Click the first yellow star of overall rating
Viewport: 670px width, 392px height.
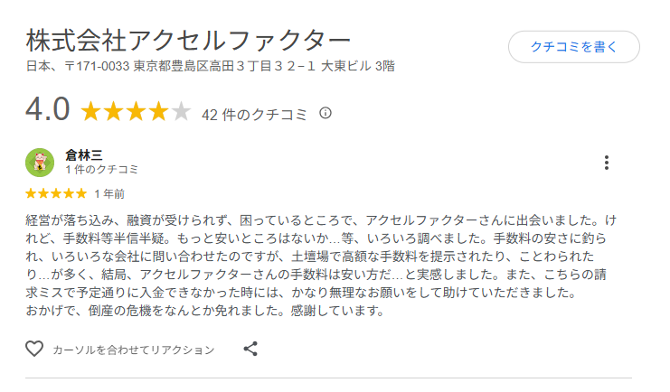click(x=90, y=113)
